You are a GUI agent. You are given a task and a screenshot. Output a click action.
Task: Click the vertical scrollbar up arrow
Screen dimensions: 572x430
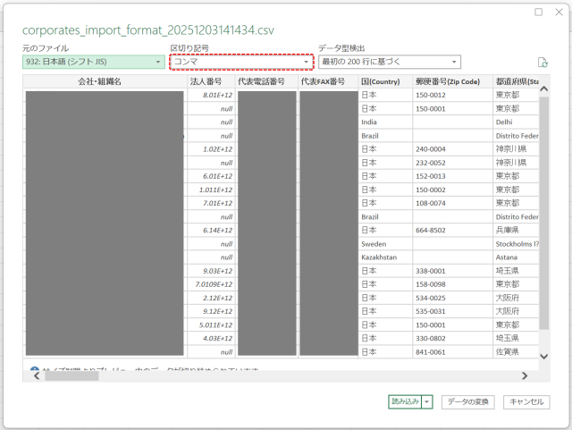click(544, 89)
